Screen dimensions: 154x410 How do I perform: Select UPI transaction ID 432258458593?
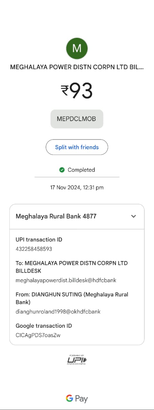[x=34, y=249]
